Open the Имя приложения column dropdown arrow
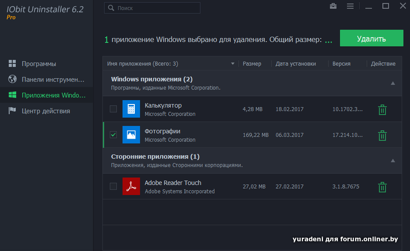 pos(233,64)
